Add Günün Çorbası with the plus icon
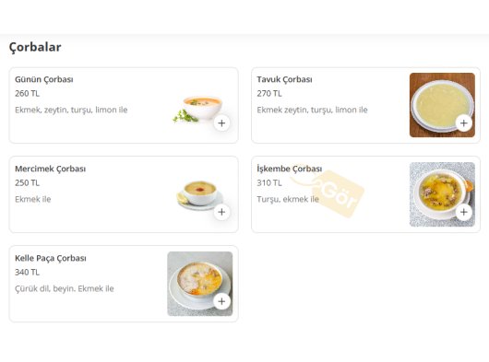 pos(221,123)
